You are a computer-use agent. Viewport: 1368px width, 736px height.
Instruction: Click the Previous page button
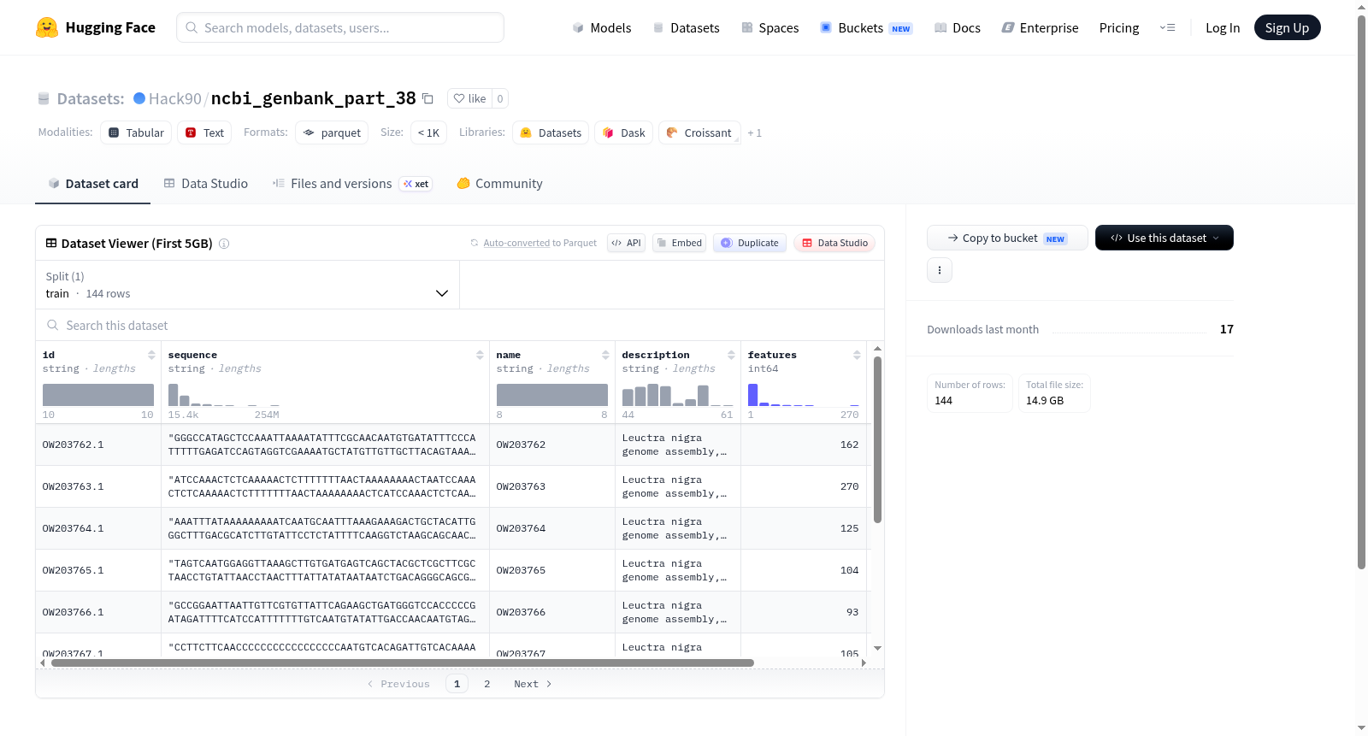(398, 684)
